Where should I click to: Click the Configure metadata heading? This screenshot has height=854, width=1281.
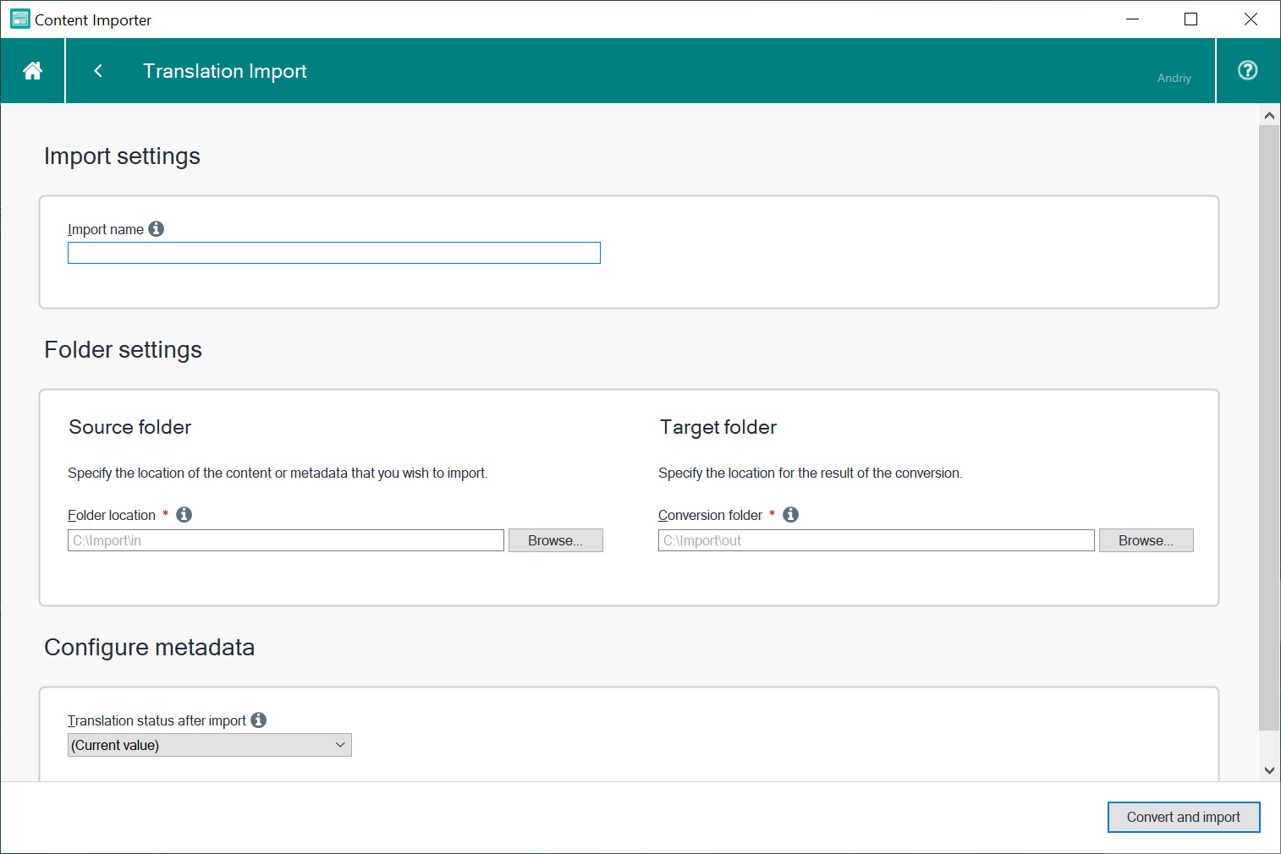point(149,648)
